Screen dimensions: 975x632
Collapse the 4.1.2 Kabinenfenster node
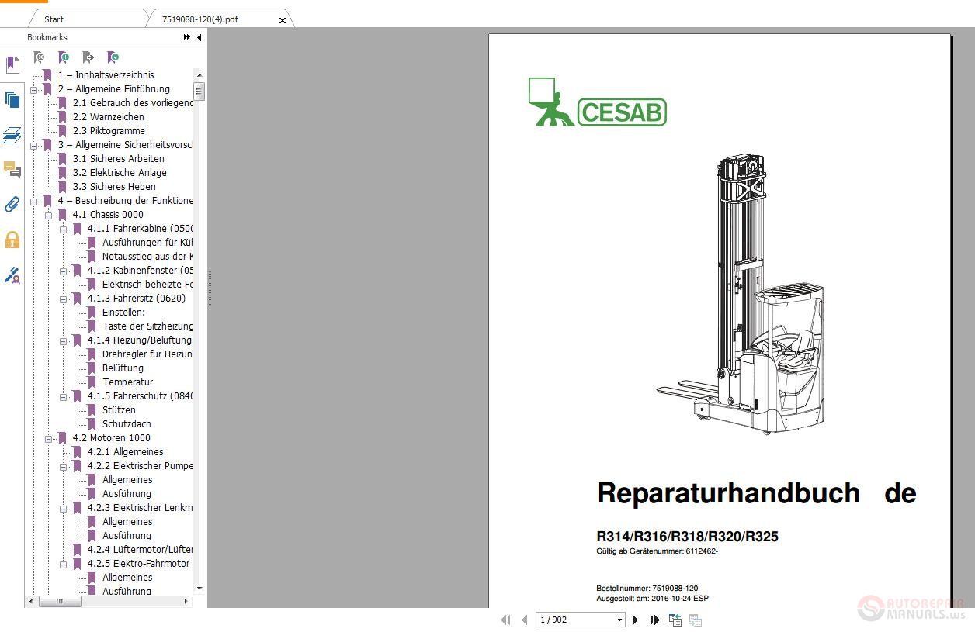(63, 271)
